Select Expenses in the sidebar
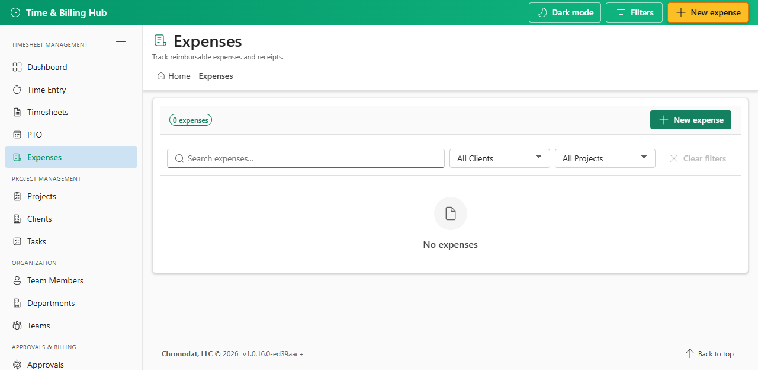Screen dimensions: 758x370 [71, 157]
